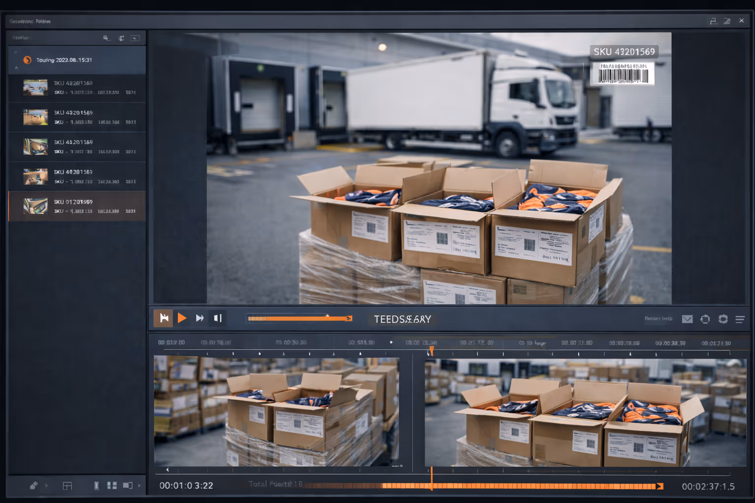Click the thumbnail of the highlighted SKU 01201569 clip
755x503 pixels.
[35, 206]
